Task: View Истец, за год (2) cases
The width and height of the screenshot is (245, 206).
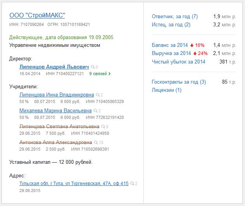Action: click(x=171, y=25)
